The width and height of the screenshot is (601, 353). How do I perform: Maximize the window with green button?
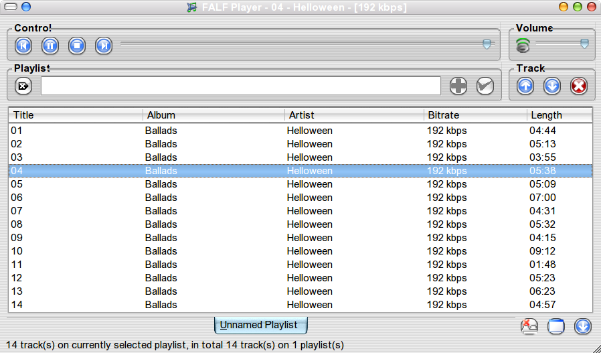click(578, 7)
